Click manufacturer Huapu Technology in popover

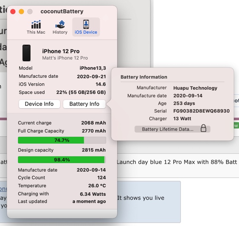[x=195, y=88]
